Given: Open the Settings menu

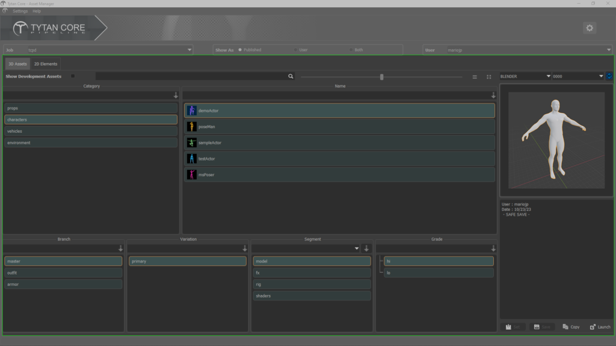Looking at the screenshot, I should click(20, 11).
